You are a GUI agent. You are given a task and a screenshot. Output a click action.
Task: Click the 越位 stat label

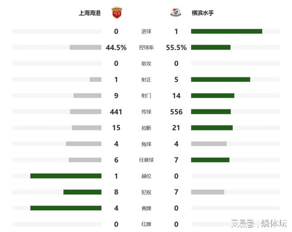146,176
